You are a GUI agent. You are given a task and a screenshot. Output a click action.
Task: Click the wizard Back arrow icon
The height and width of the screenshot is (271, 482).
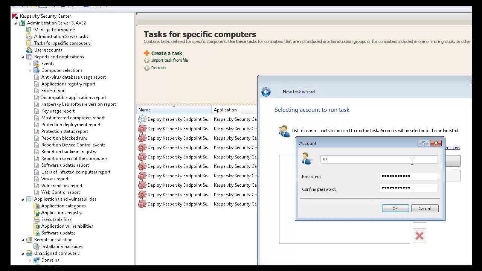(x=266, y=92)
